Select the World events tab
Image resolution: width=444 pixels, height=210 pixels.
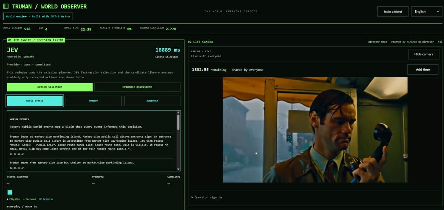(x=35, y=101)
